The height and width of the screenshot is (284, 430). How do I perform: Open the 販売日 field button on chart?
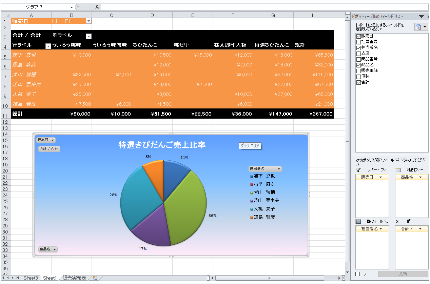click(x=46, y=140)
